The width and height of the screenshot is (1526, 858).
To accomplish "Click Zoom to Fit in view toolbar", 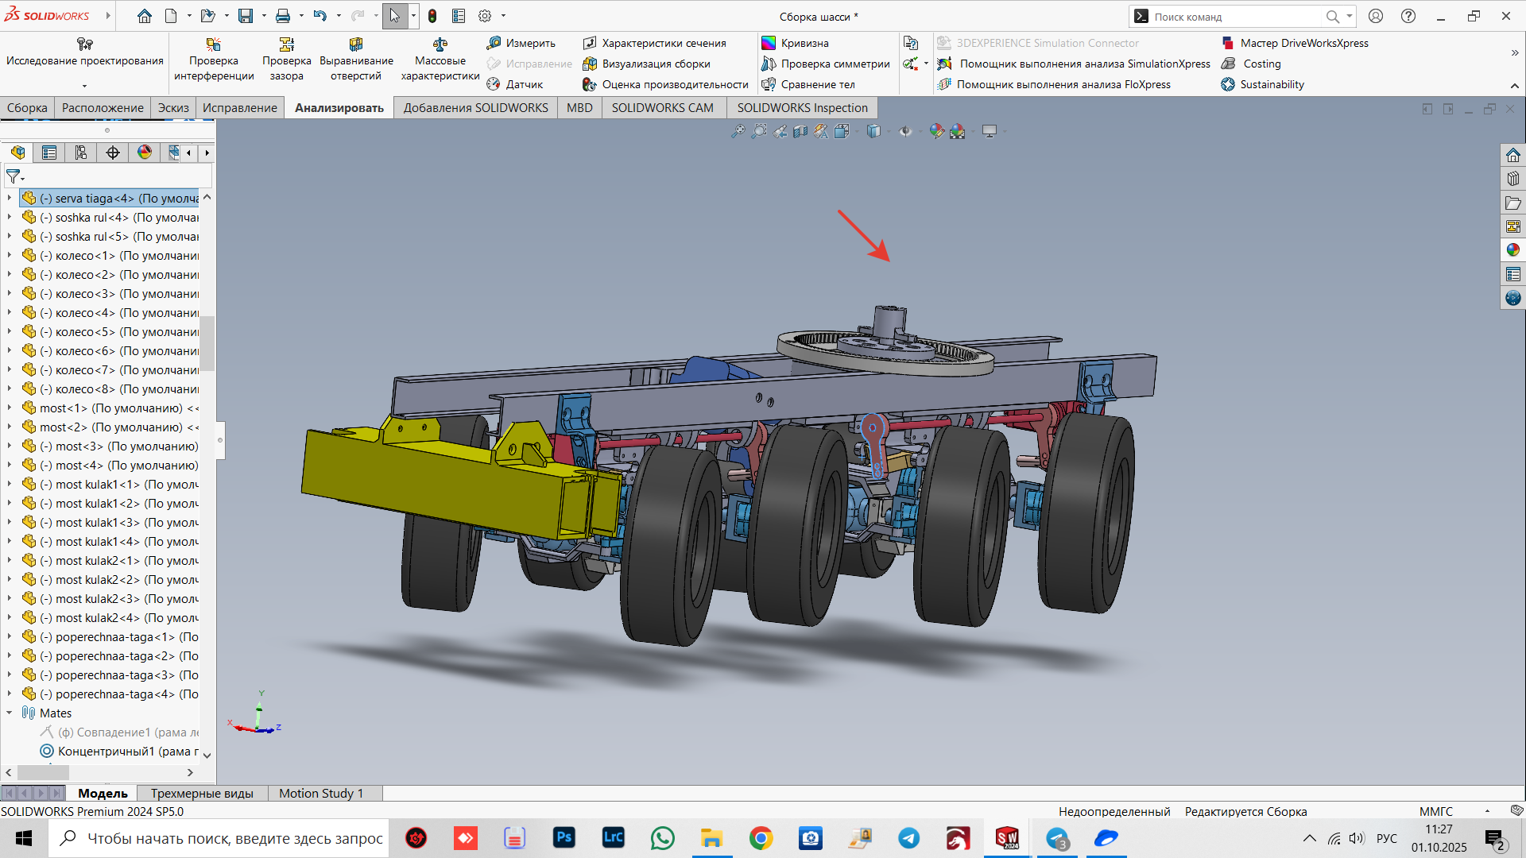I will pos(738,131).
